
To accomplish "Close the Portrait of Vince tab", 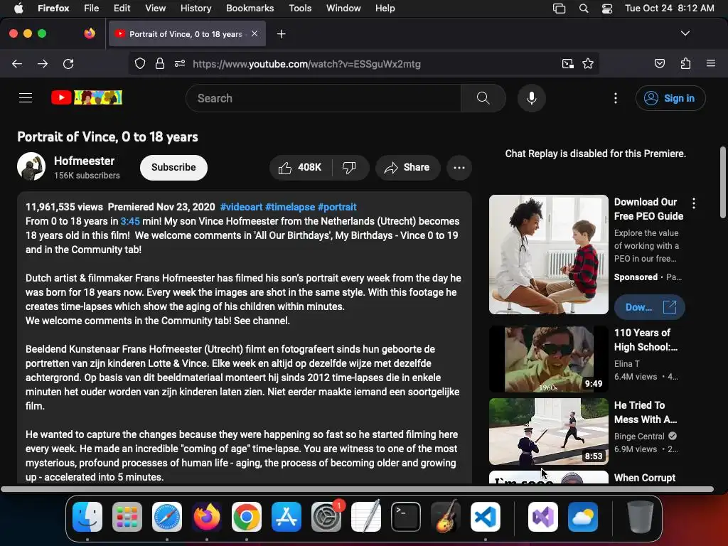I will (x=255, y=33).
